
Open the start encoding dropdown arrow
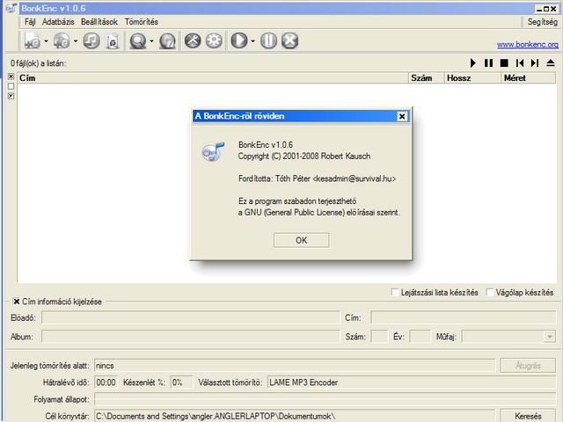tap(252, 41)
